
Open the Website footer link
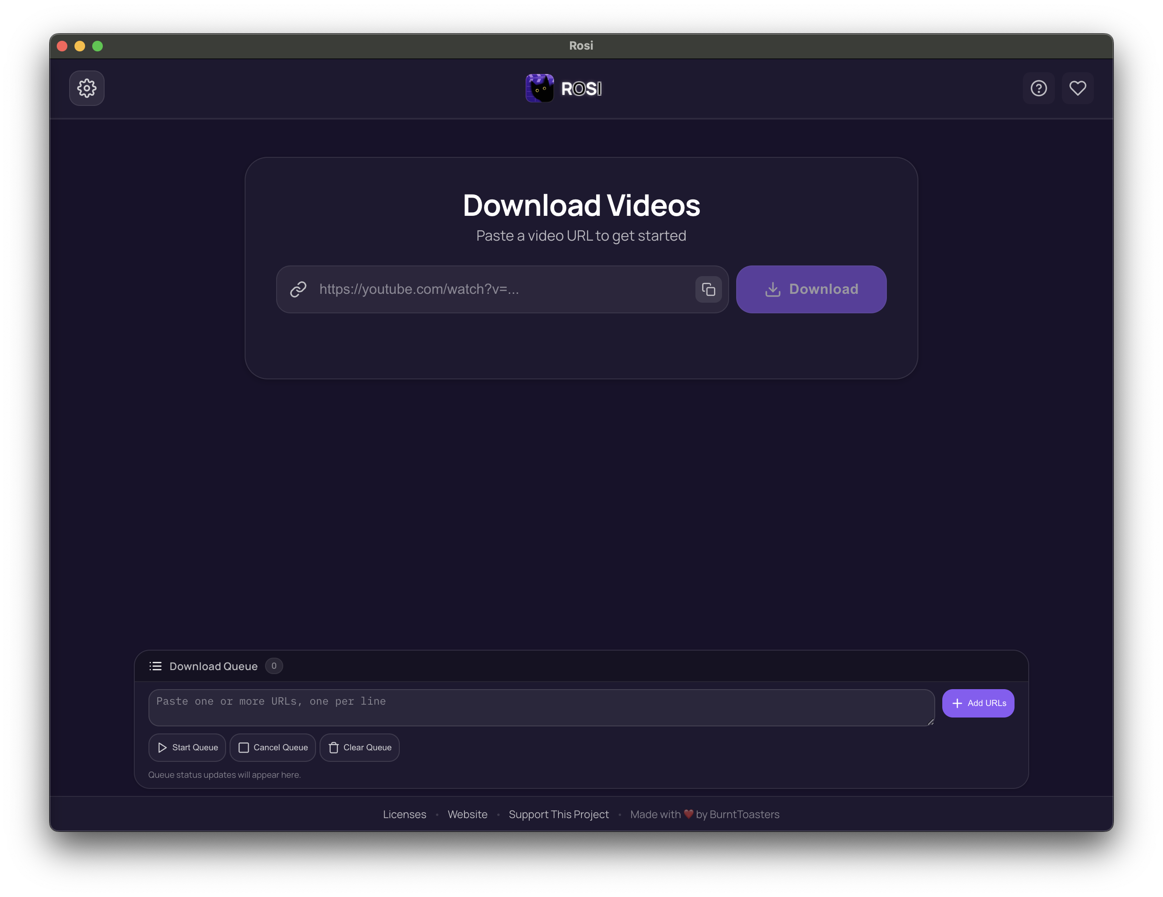click(x=467, y=815)
